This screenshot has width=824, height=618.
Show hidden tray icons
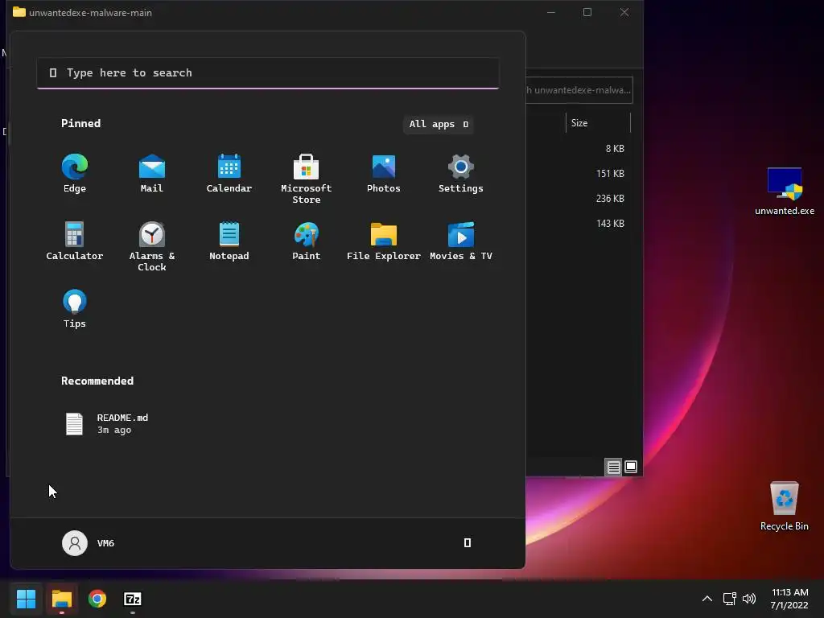[x=707, y=599]
